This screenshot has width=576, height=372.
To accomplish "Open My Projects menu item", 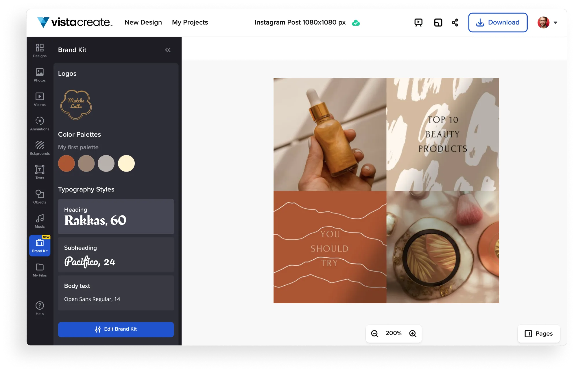I will tap(190, 22).
